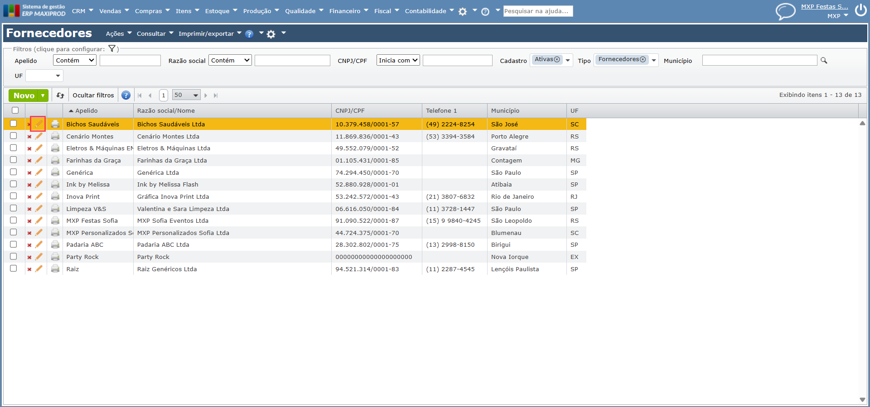The image size is (870, 407).
Task: Check the Padaria ABC row checkbox
Action: click(x=14, y=244)
